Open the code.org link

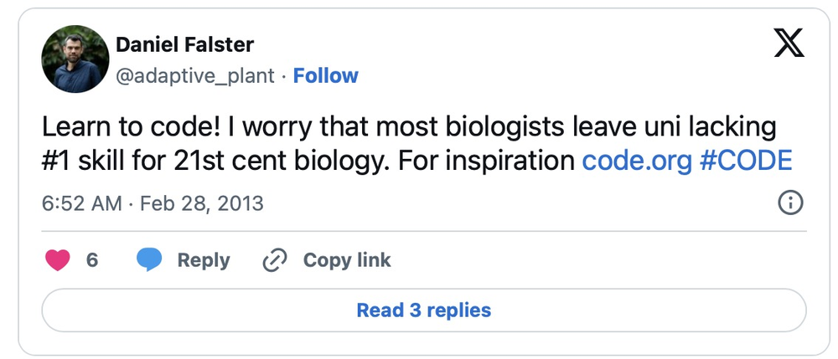click(x=638, y=160)
